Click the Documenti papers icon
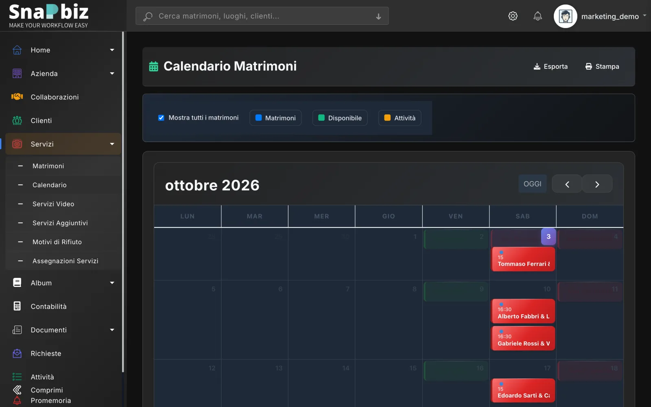Image resolution: width=651 pixels, height=407 pixels. [17, 330]
